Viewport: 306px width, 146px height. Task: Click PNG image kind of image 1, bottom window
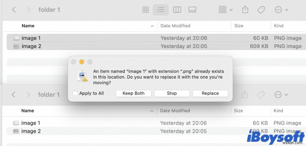287,123
